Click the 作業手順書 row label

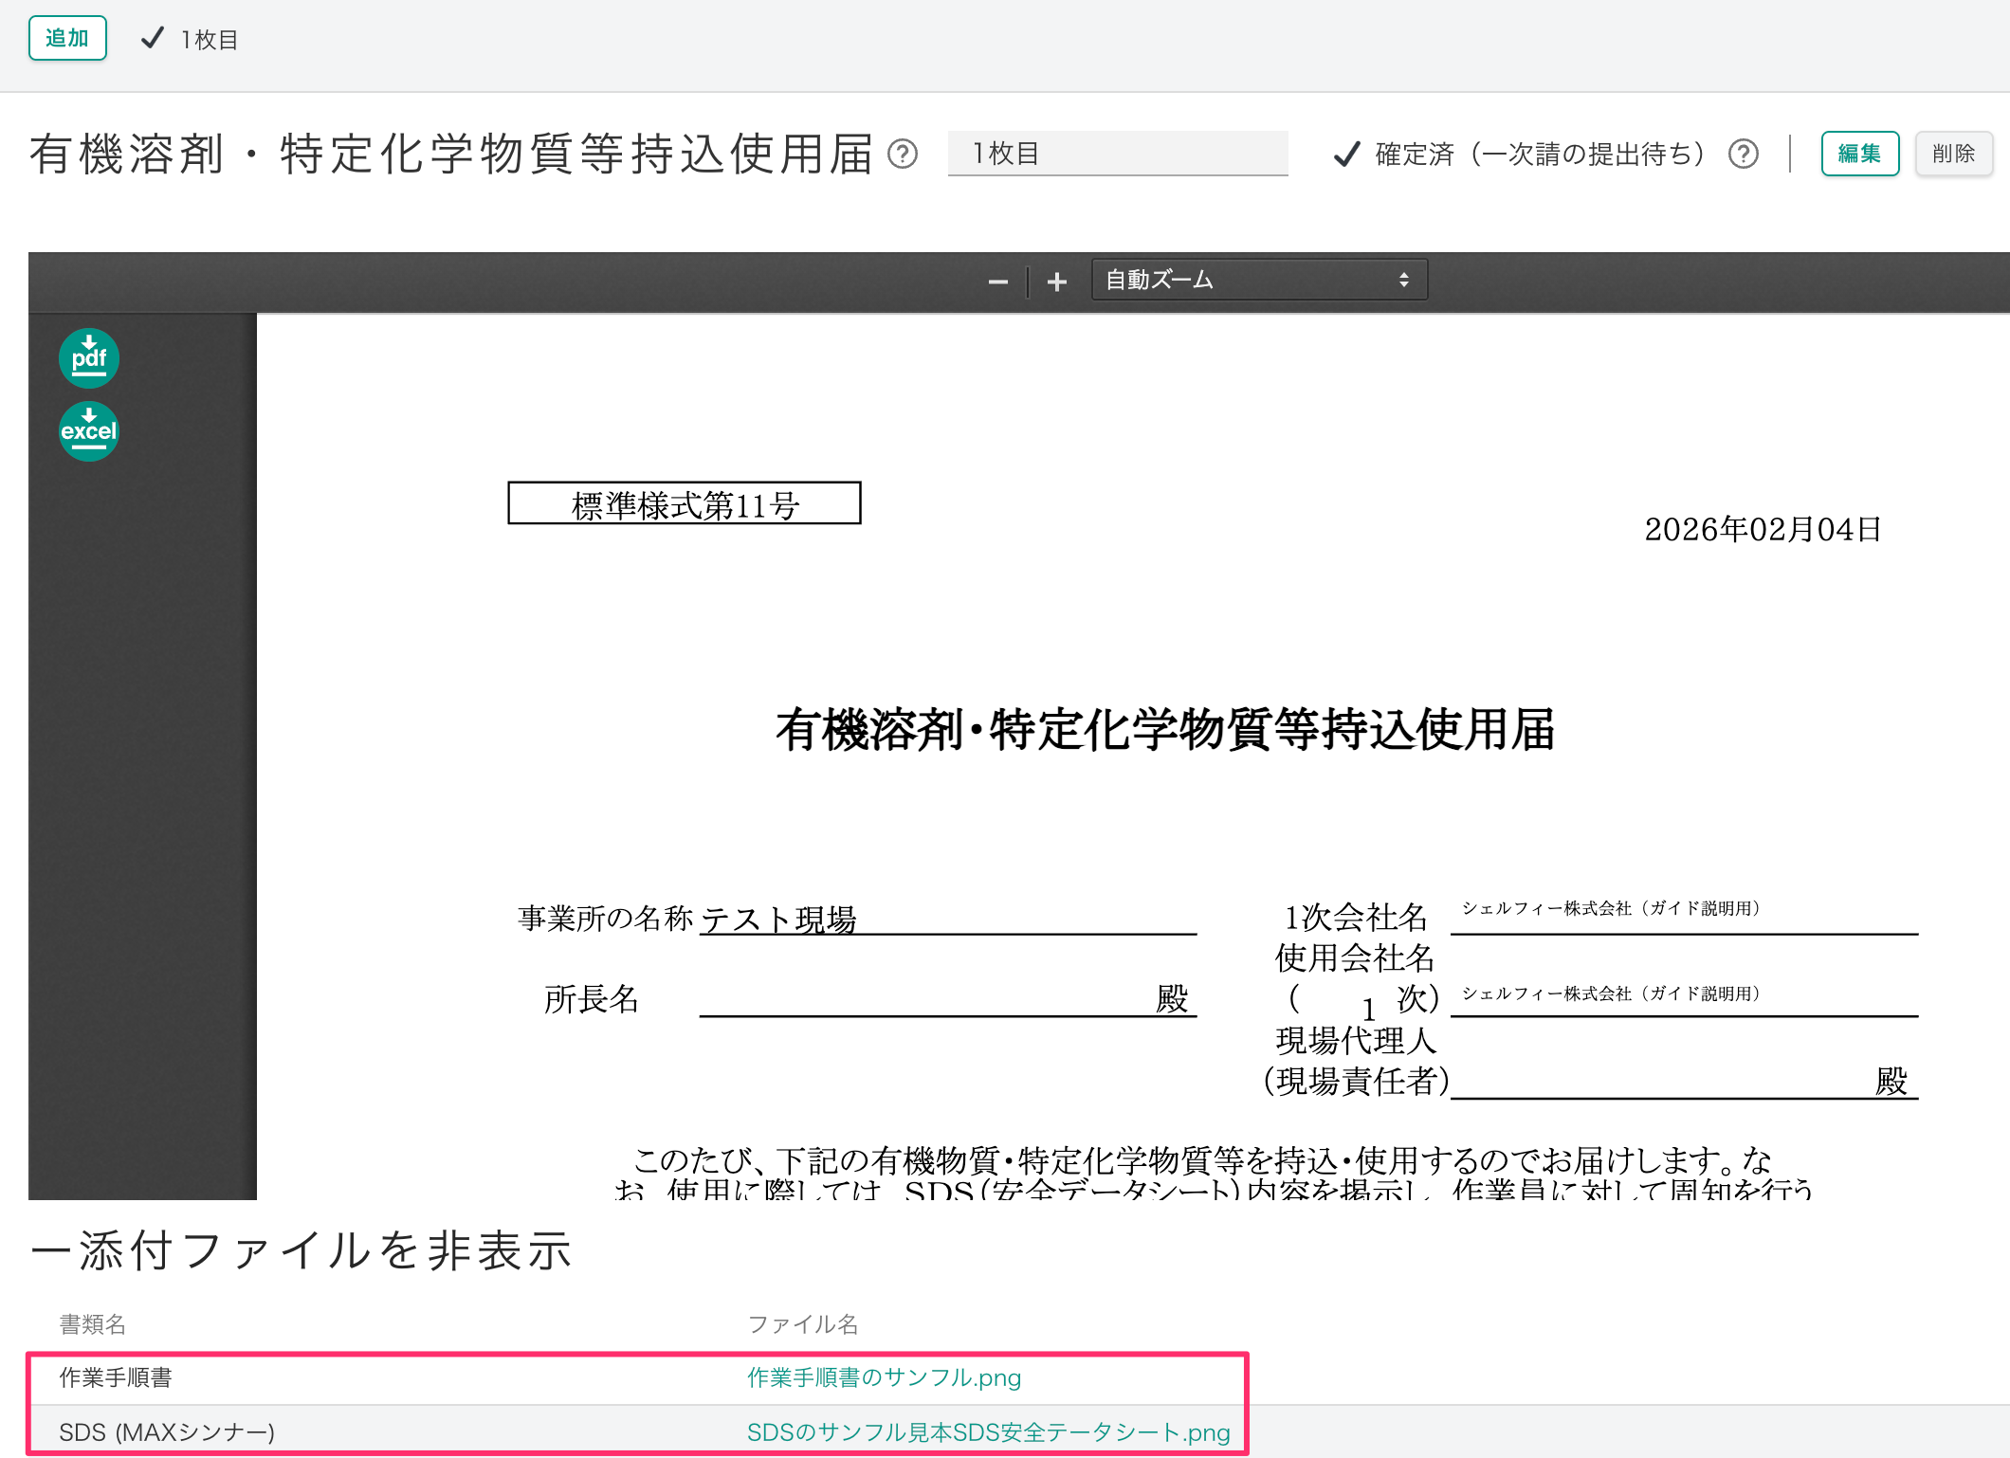click(116, 1377)
